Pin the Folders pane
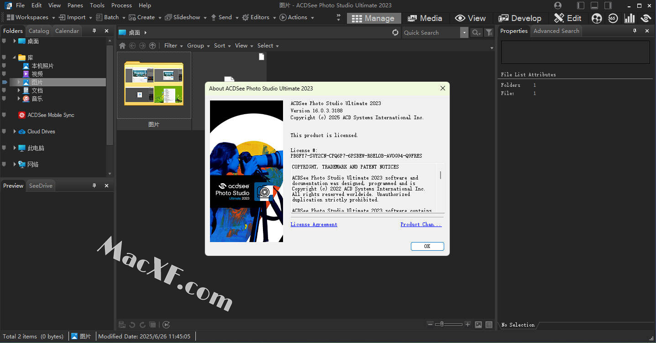Screen dimensions: 656x343 pyautogui.click(x=94, y=31)
